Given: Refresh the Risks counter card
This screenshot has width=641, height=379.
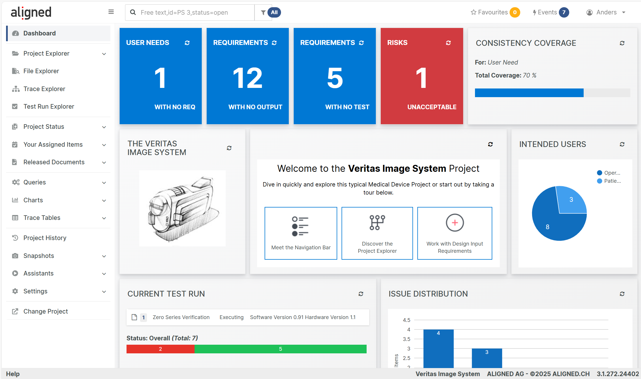Looking at the screenshot, I should [448, 43].
